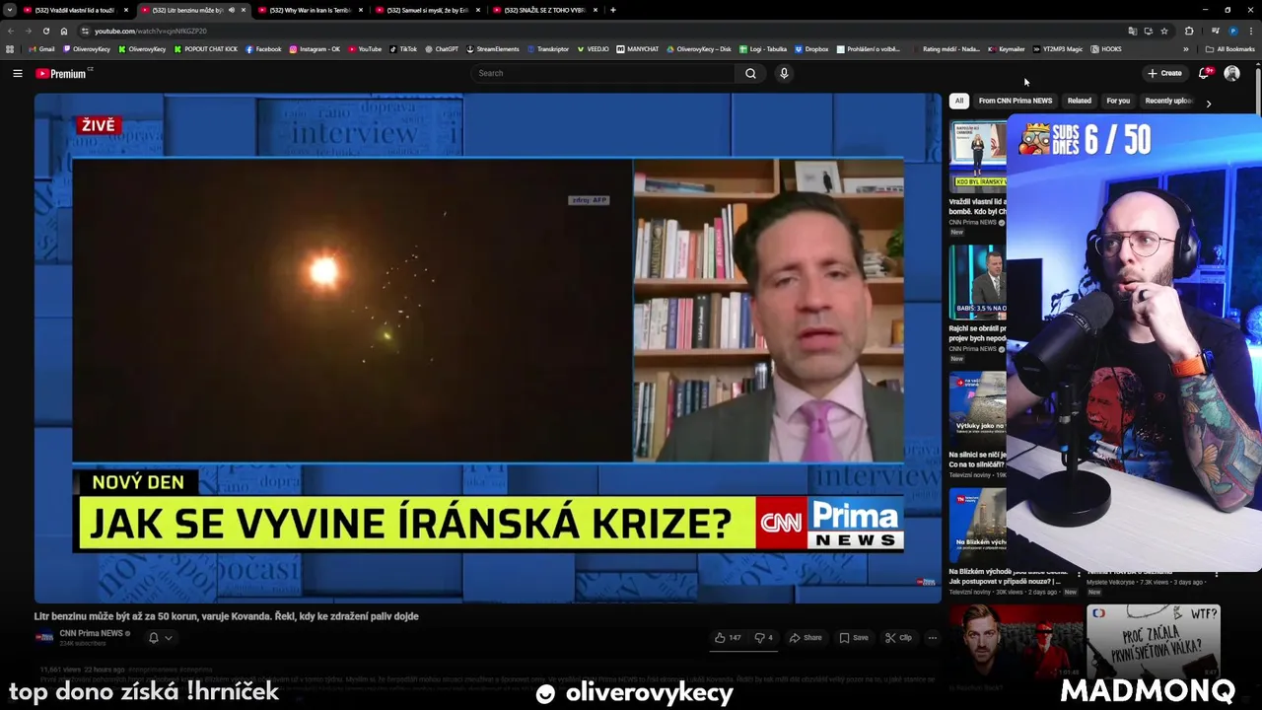Open the YT2MP3 Magic bookmark
The width and height of the screenshot is (1262, 710).
[1059, 49]
